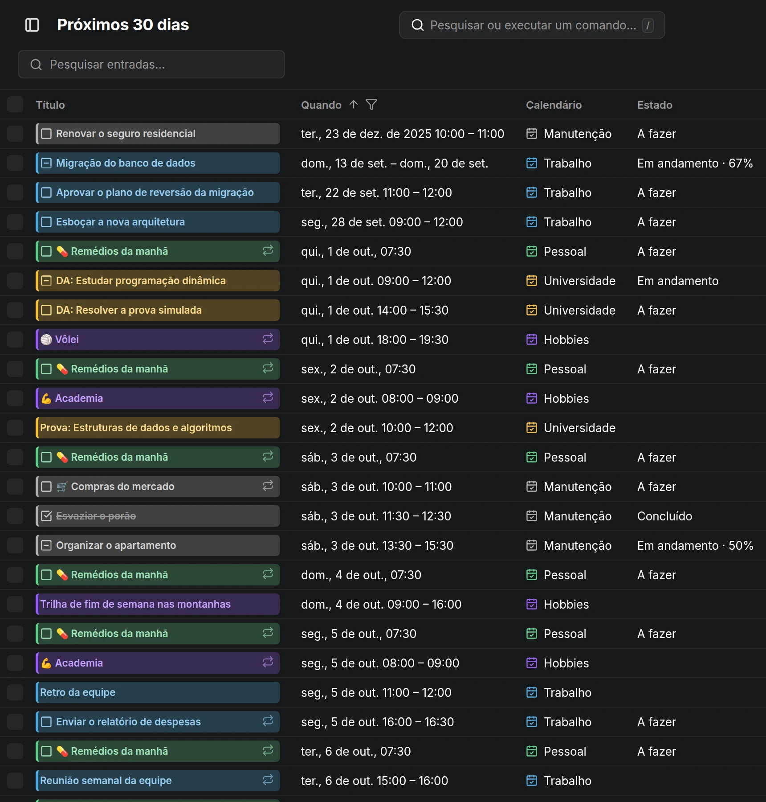This screenshot has width=766, height=802.
Task: Toggle the sidebar panel icon
Action: pyautogui.click(x=32, y=25)
